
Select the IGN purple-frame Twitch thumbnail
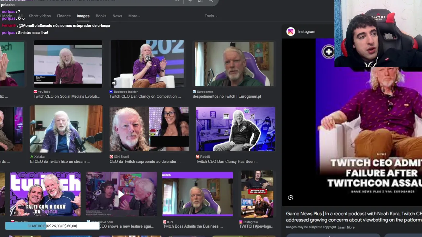197,194
